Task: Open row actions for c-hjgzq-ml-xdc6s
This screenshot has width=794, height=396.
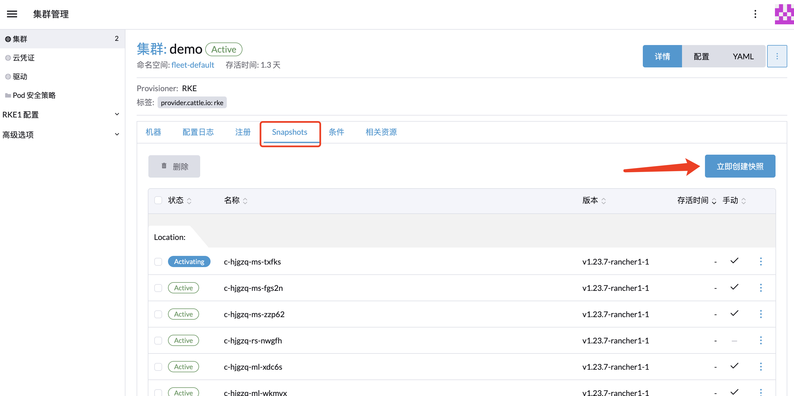Action: [x=760, y=366]
